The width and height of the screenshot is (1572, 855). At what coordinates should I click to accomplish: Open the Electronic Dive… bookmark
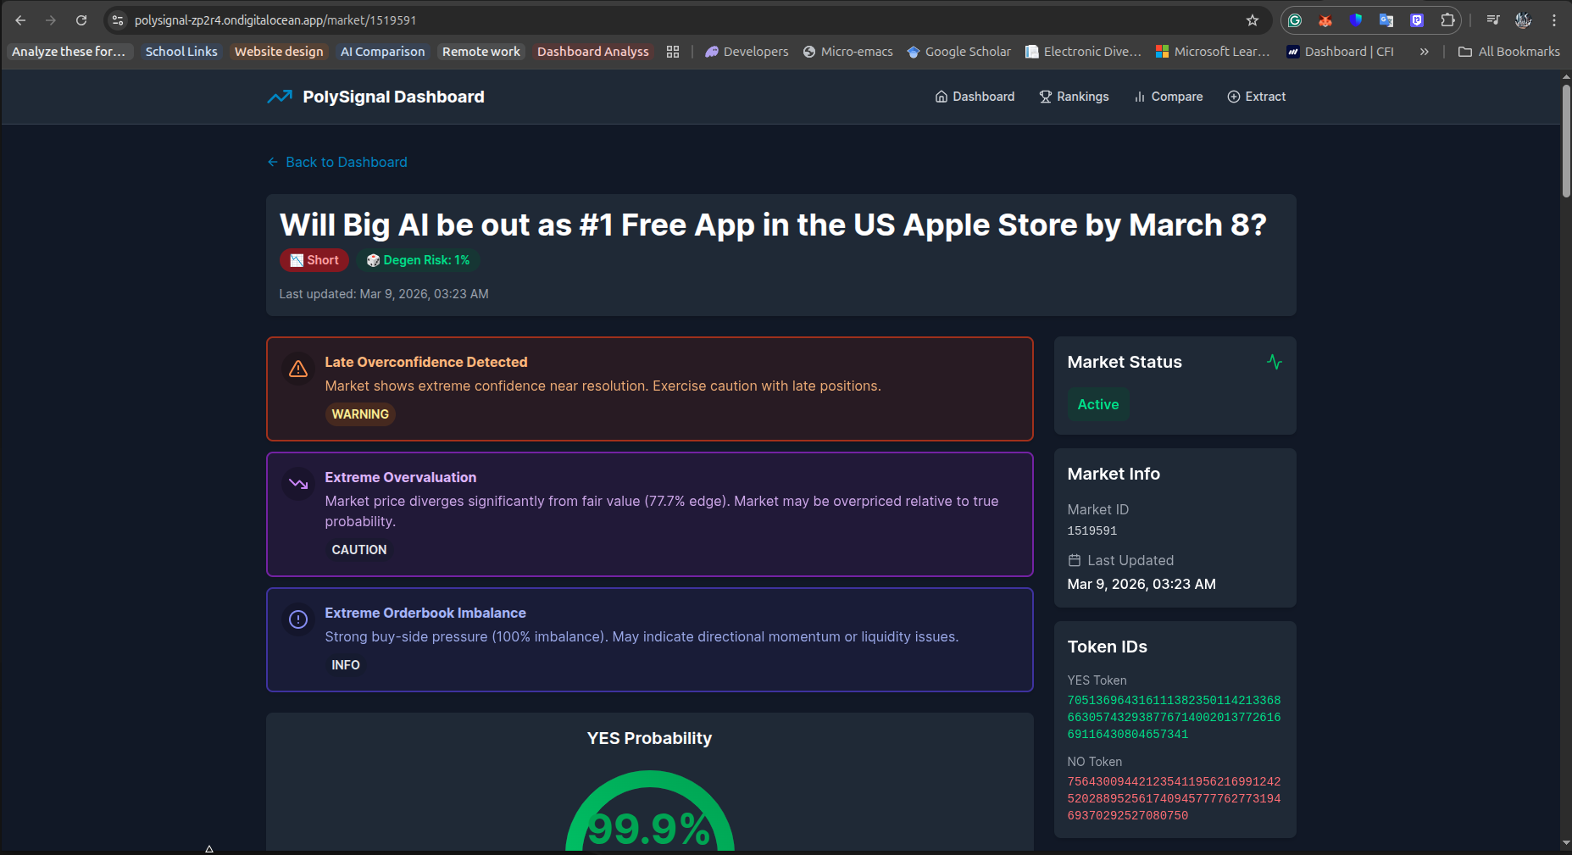(x=1083, y=52)
